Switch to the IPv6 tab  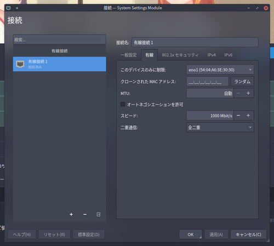pyautogui.click(x=229, y=55)
